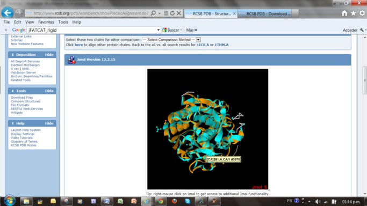Click the browser Back arrow button
Image resolution: width=367 pixels, height=206 pixels.
(x=8, y=13)
